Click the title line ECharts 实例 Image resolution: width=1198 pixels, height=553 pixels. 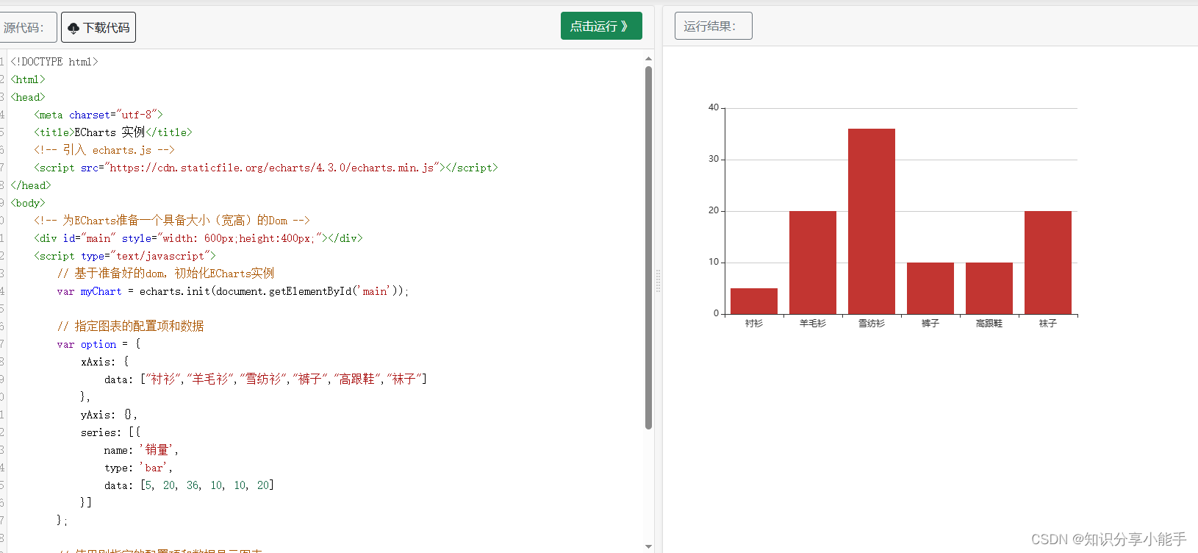coord(113,132)
